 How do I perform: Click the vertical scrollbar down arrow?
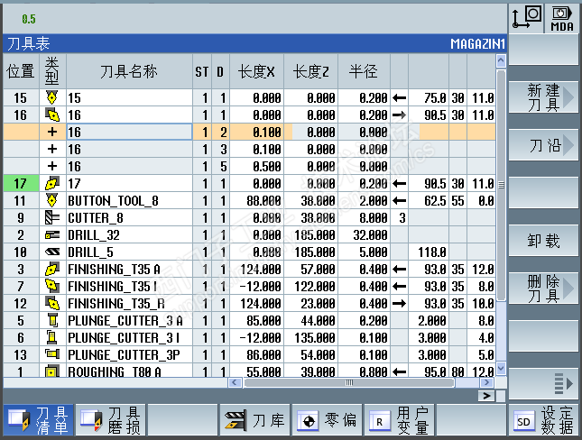pos(501,368)
